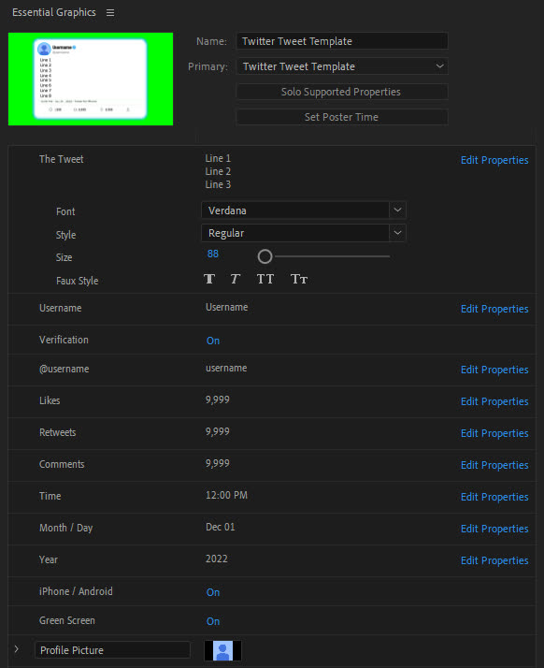Enable All Caps faux style icon
Viewport: 544px width, 668px height.
point(265,279)
